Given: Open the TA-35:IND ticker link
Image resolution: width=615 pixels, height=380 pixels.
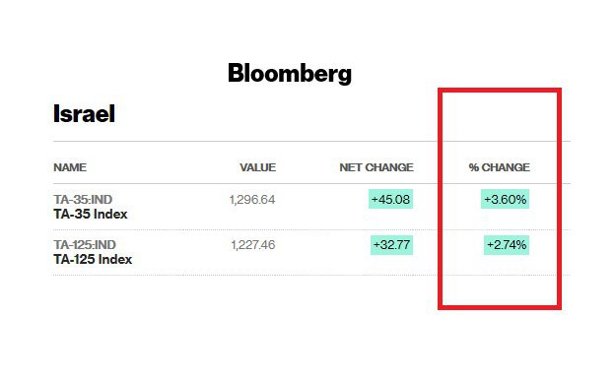Looking at the screenshot, I should 83,200.
